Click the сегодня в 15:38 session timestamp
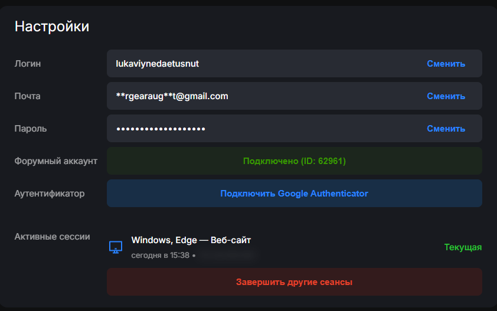The image size is (497, 311). (160, 256)
